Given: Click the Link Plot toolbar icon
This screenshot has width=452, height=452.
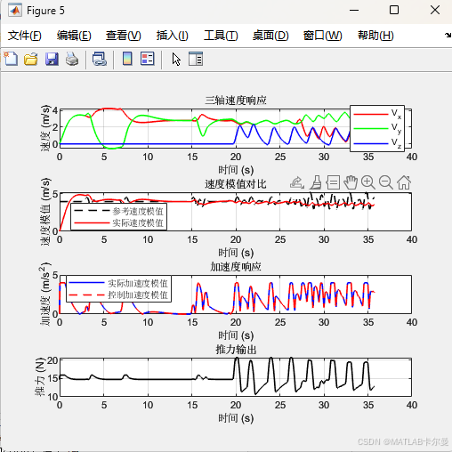Looking at the screenshot, I should click(x=100, y=59).
